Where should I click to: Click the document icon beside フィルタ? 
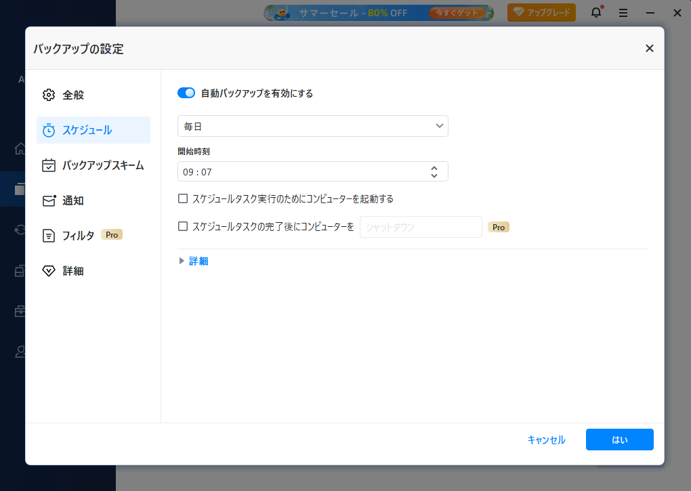pyautogui.click(x=49, y=236)
